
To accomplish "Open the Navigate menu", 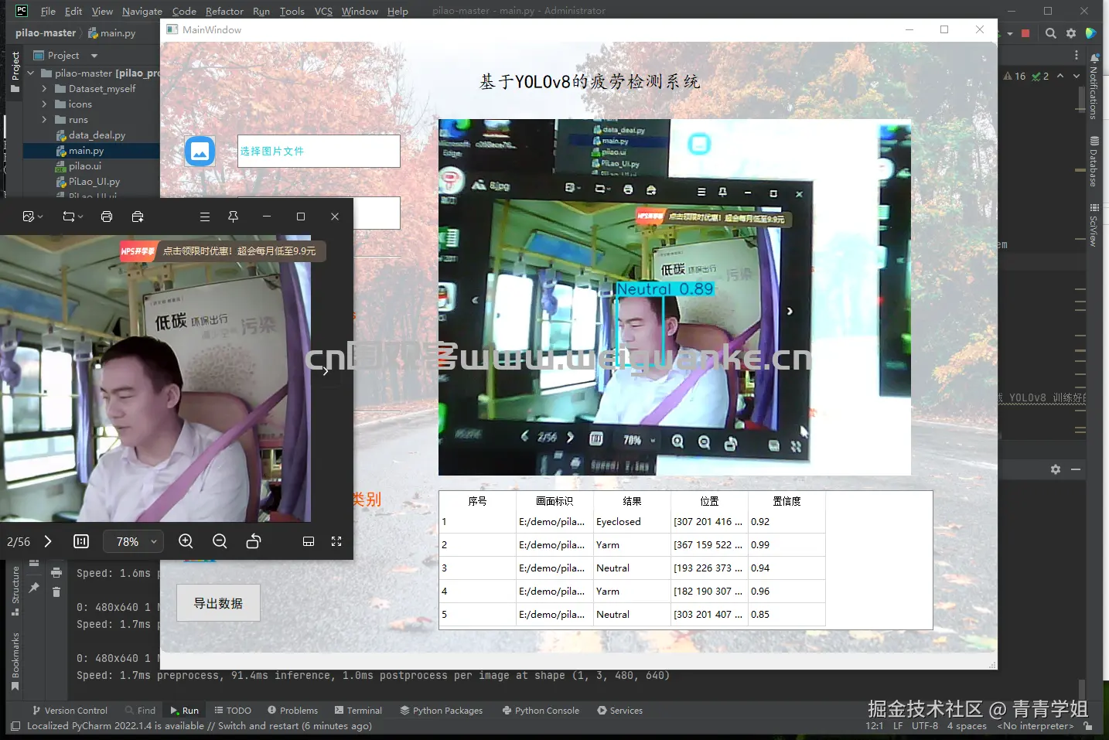I will (142, 11).
